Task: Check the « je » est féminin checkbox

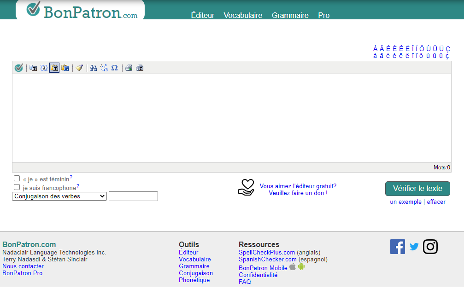Action: tap(17, 178)
